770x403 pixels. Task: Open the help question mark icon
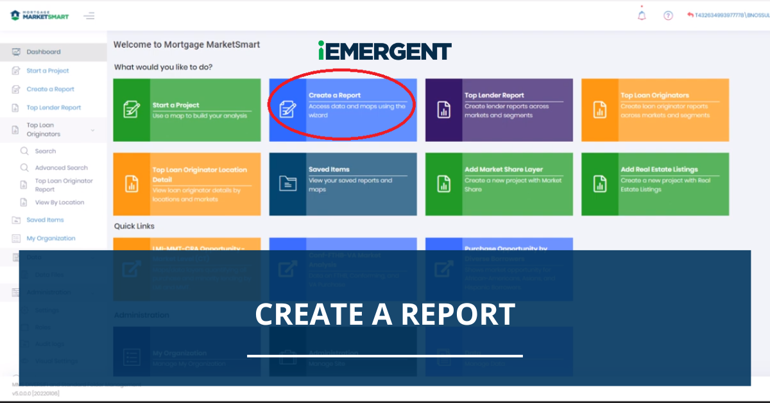point(668,15)
